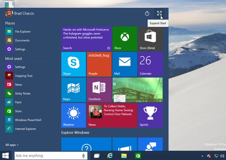Open the OneNote tile
Image resolution: width=226 pixels, height=160 pixels.
pyautogui.click(x=99, y=90)
